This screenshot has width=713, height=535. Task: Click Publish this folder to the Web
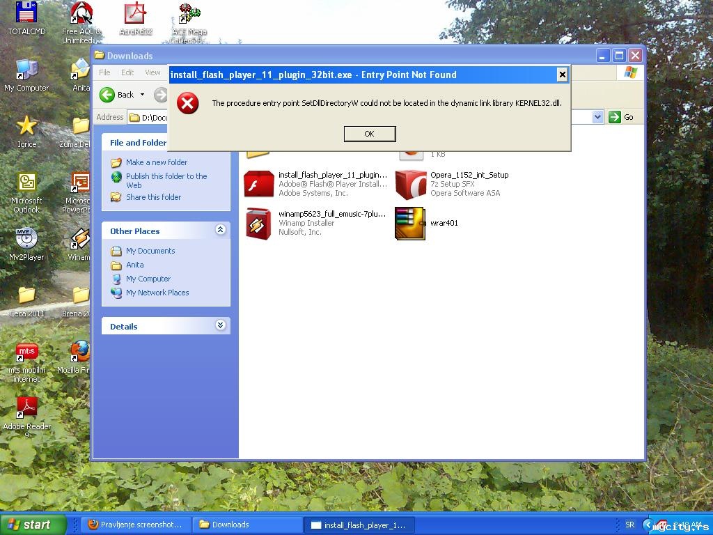166,180
